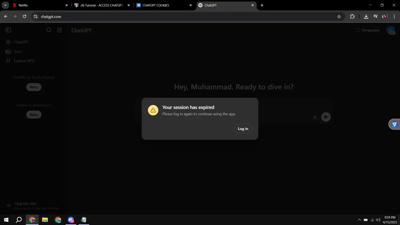This screenshot has height=225, width=400.
Task: Show hidden system tray icons
Action: pyautogui.click(x=359, y=220)
